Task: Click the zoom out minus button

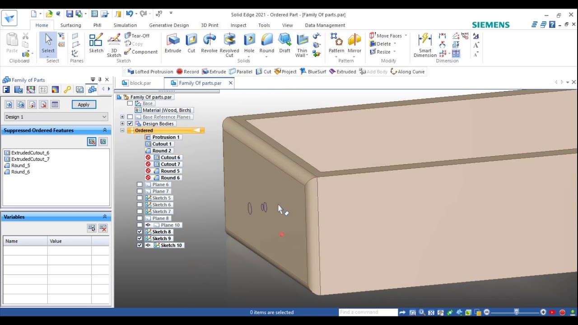Action: [486, 312]
